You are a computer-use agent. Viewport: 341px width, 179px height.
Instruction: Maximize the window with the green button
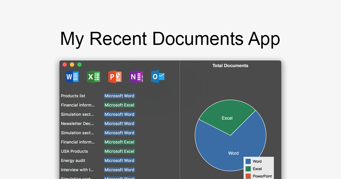80,64
